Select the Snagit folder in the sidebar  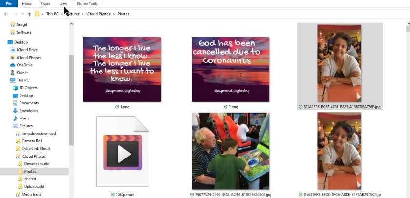[x=23, y=24]
